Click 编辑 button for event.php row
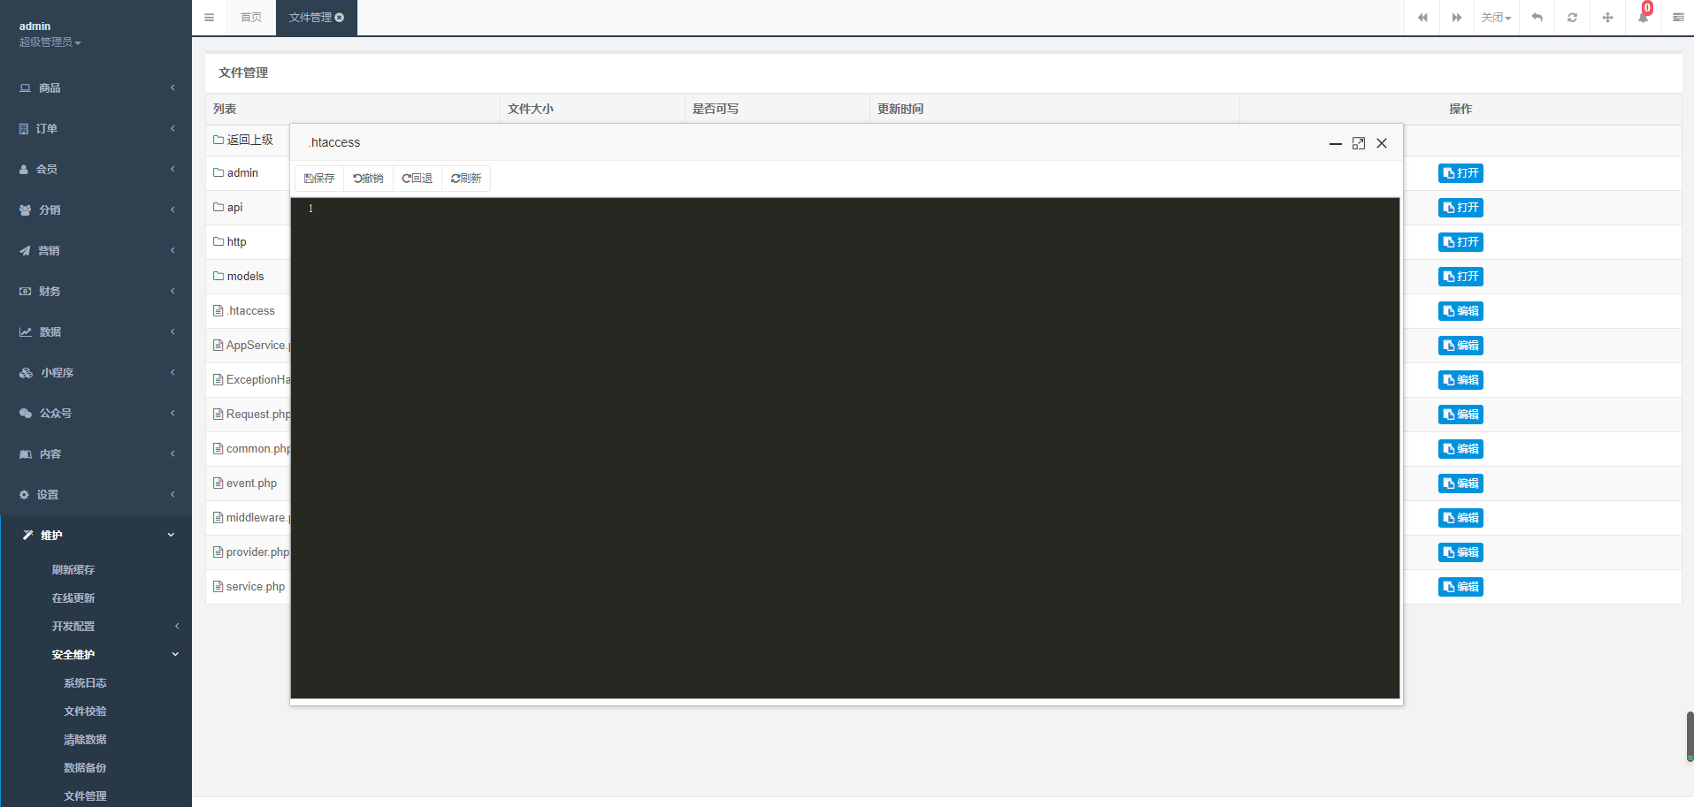The height and width of the screenshot is (807, 1694). pyautogui.click(x=1460, y=483)
